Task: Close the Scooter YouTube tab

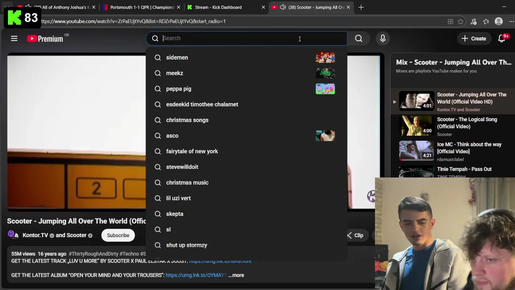Action: point(348,7)
